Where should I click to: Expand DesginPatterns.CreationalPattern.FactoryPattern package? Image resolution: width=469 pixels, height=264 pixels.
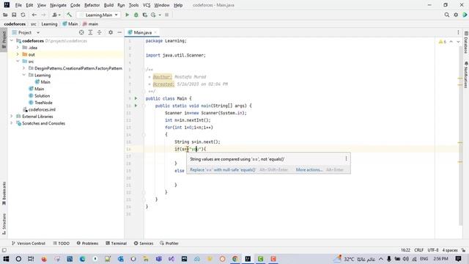24,68
